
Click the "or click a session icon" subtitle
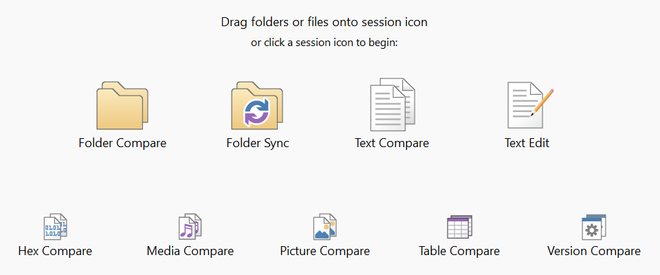324,43
